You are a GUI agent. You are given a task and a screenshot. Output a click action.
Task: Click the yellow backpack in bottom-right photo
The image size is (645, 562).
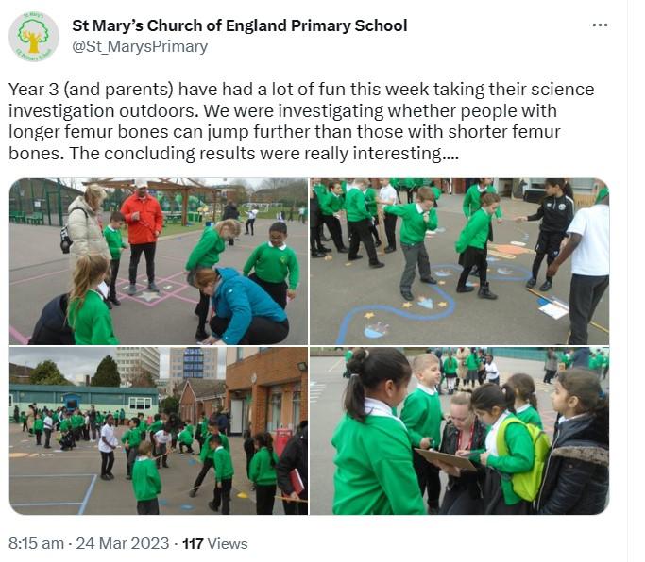524,456
